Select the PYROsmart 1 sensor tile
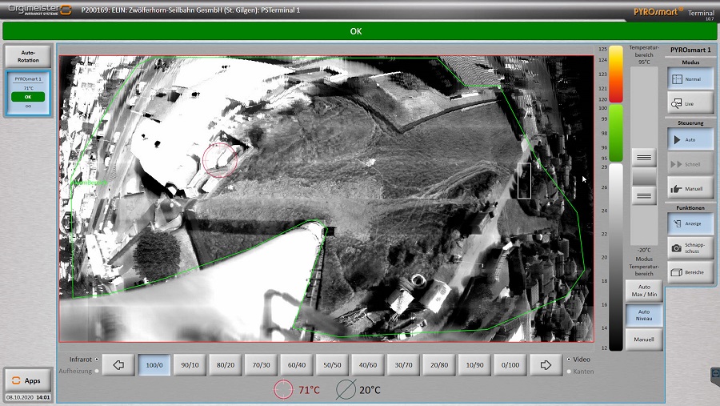 point(28,93)
